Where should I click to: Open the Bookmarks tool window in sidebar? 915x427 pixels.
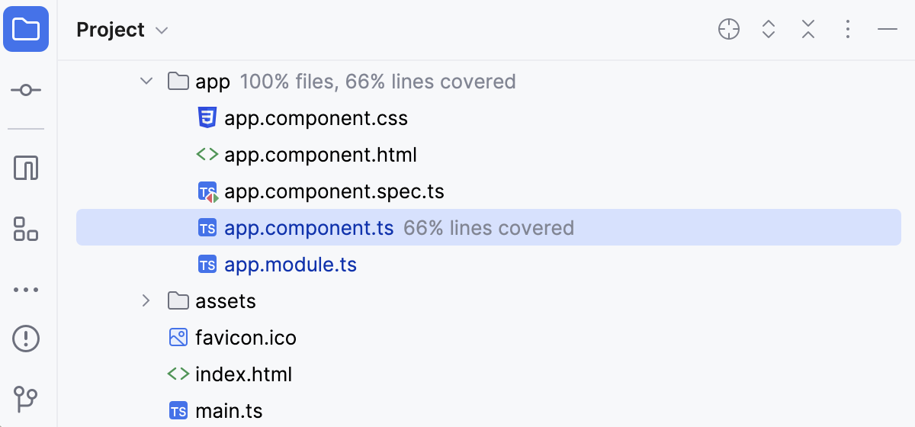pyautogui.click(x=26, y=168)
